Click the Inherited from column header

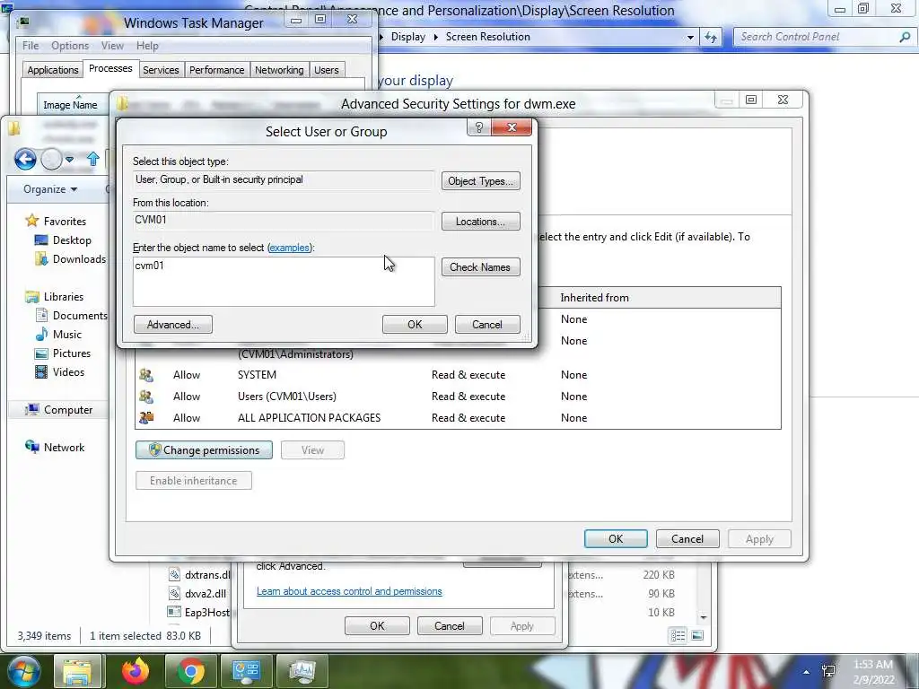pos(594,298)
